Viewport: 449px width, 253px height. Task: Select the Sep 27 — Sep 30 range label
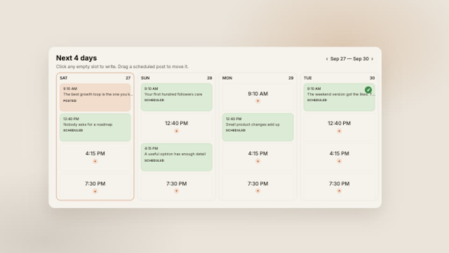point(349,59)
